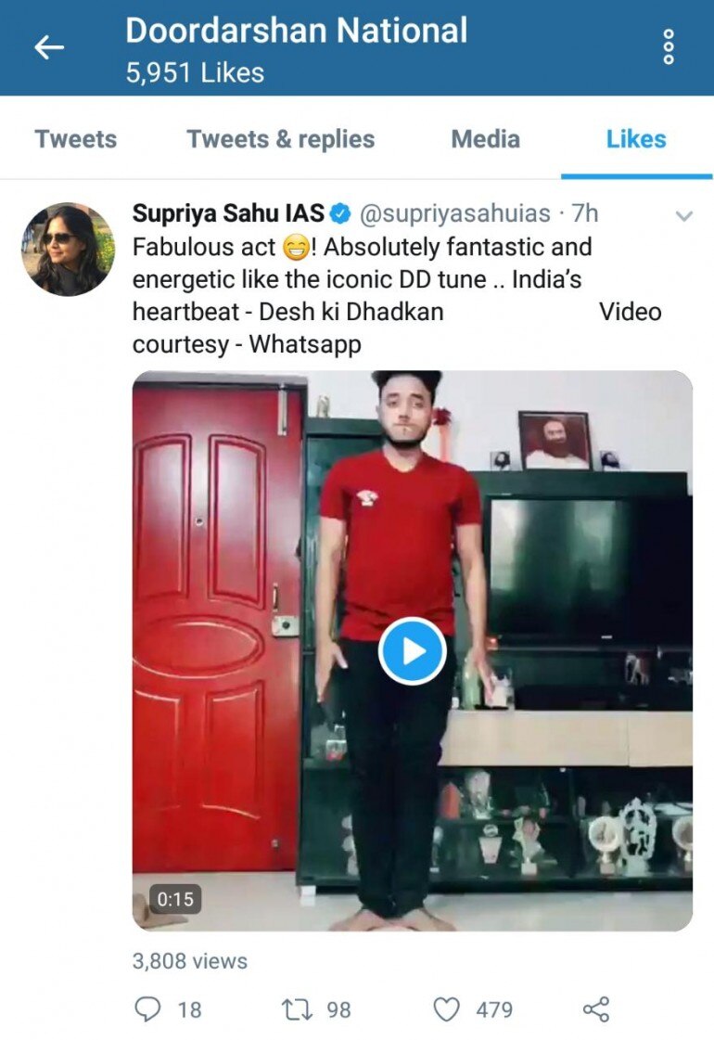714x1040 pixels.
Task: Retweet the Supriya Sahu tweet
Action: 292,1009
